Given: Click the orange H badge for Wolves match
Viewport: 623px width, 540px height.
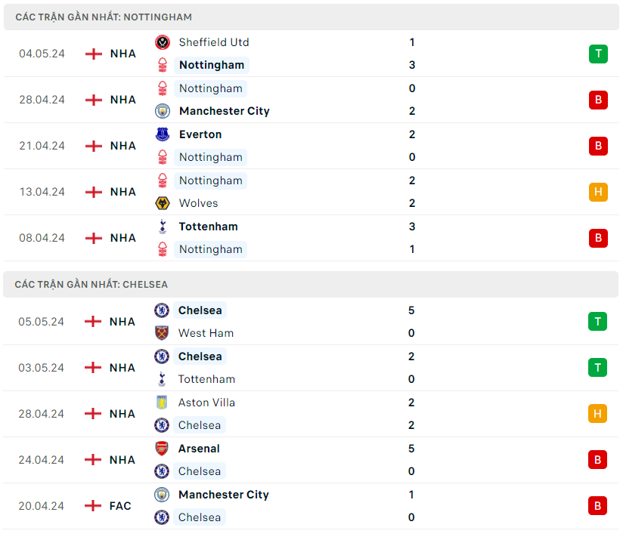Looking at the screenshot, I should 598,192.
